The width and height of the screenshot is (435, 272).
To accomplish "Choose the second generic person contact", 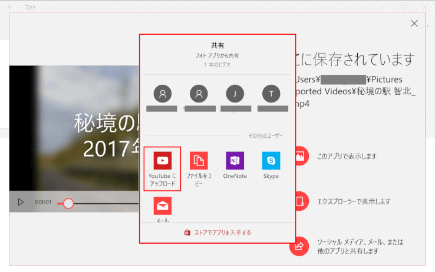I will pyautogui.click(x=199, y=94).
